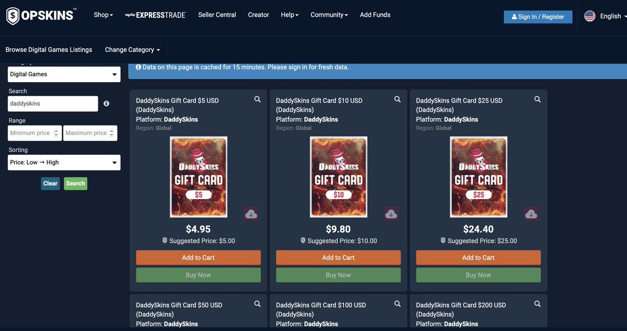Viewport: 627px width, 331px height.
Task: Open DaddySkins Gift Card $10 USD title
Action: (319, 105)
